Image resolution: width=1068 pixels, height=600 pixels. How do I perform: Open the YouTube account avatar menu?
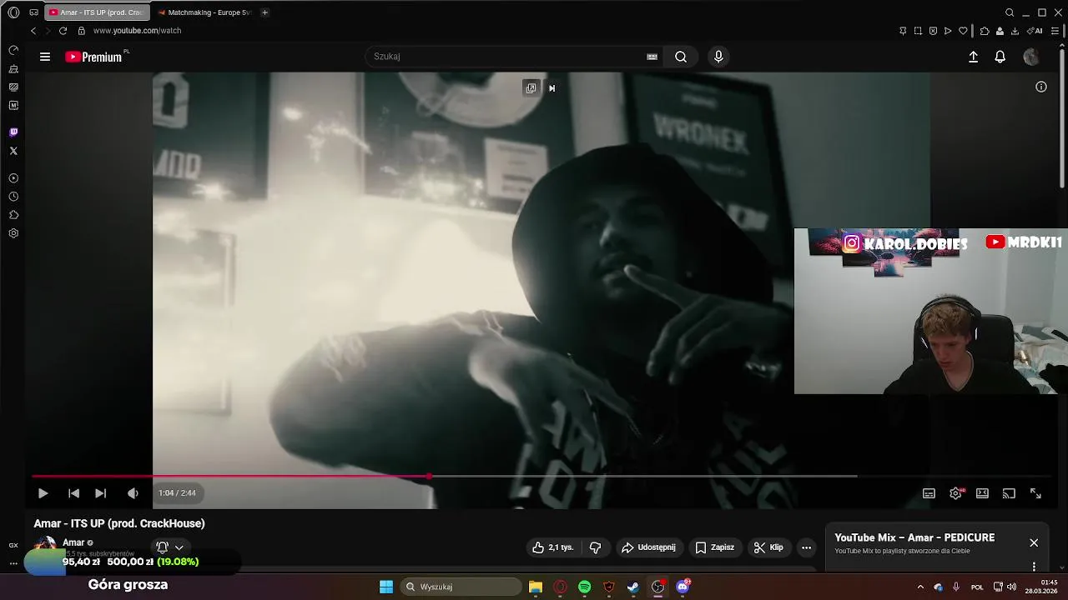(x=1031, y=57)
